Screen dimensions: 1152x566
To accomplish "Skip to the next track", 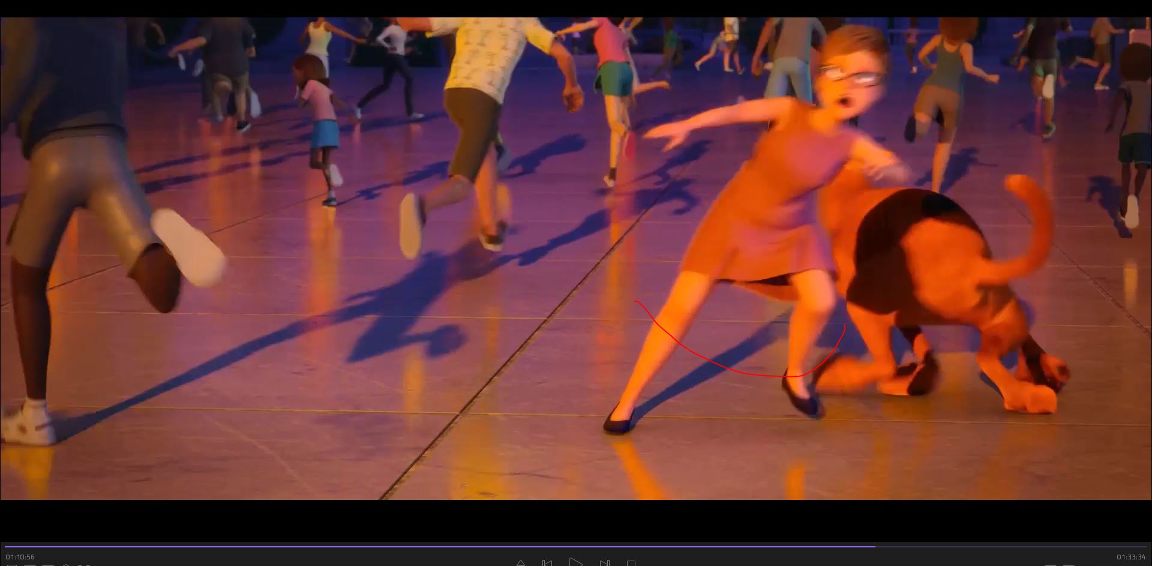I will pos(604,564).
